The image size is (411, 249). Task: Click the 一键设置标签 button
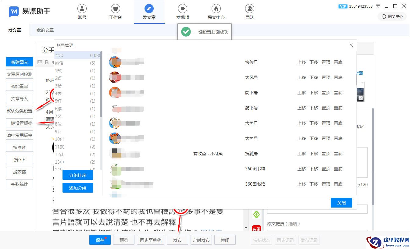click(x=20, y=123)
